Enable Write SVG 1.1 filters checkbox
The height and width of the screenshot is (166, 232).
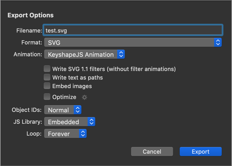click(47, 69)
